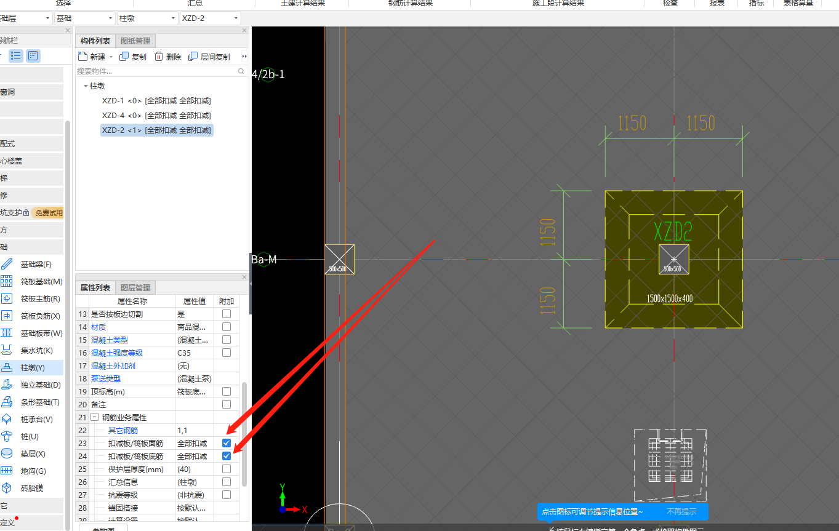Click the search magnifier in component search
839x531 pixels.
pos(241,71)
